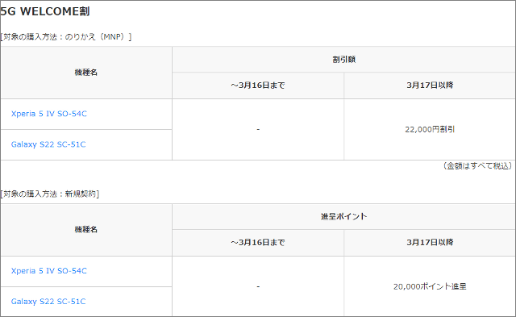Open Xperia 5 IV SO-54C link in 新規契約 table
This screenshot has width=516, height=317.
pyautogui.click(x=48, y=271)
